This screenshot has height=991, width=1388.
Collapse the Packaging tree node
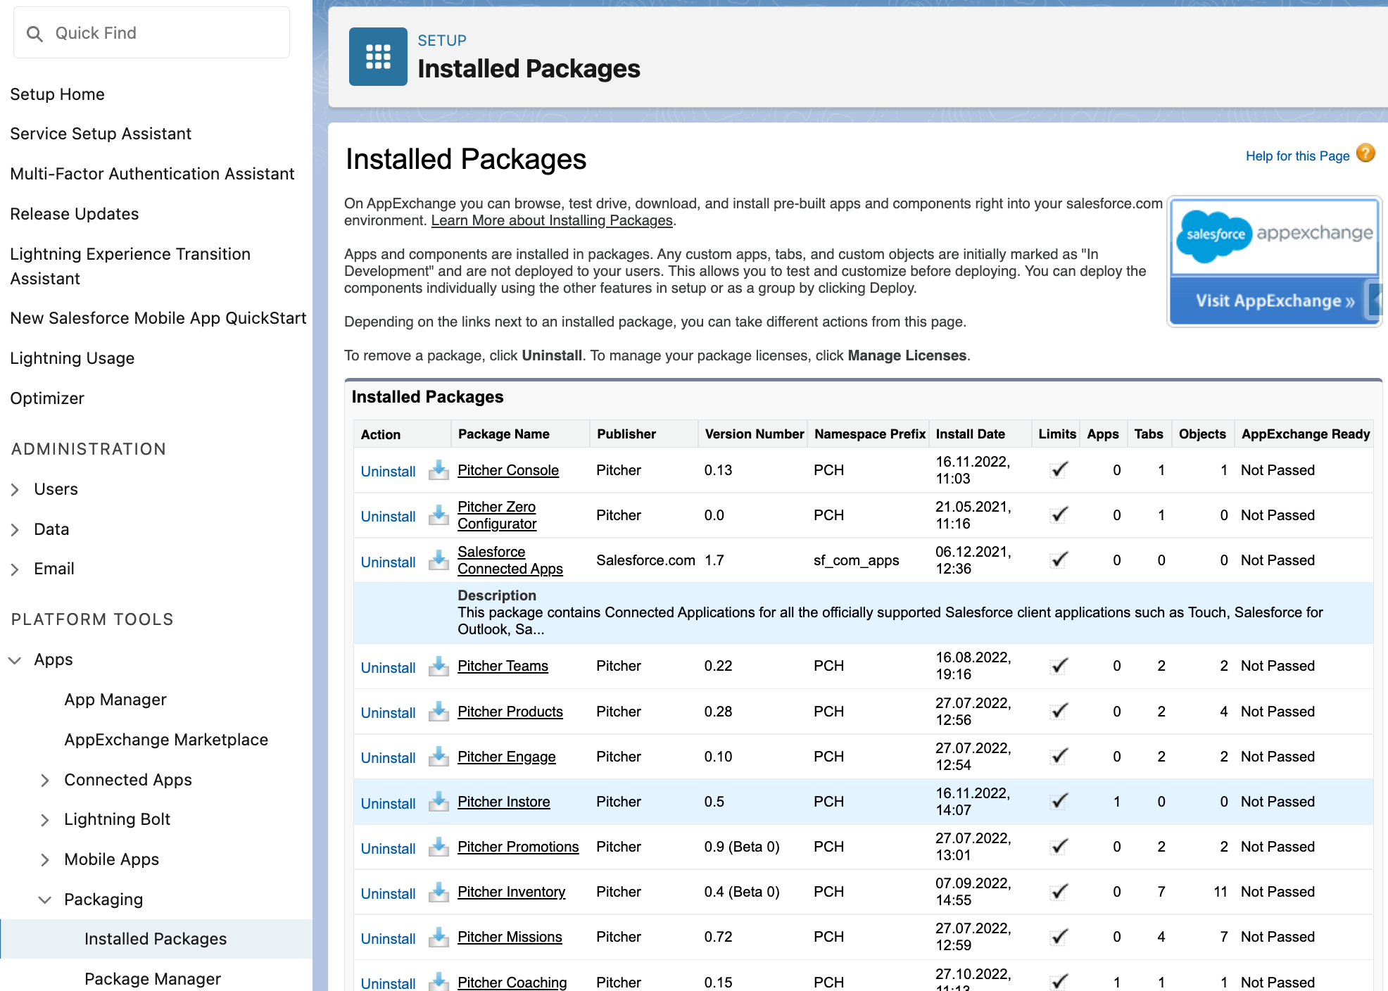click(44, 900)
